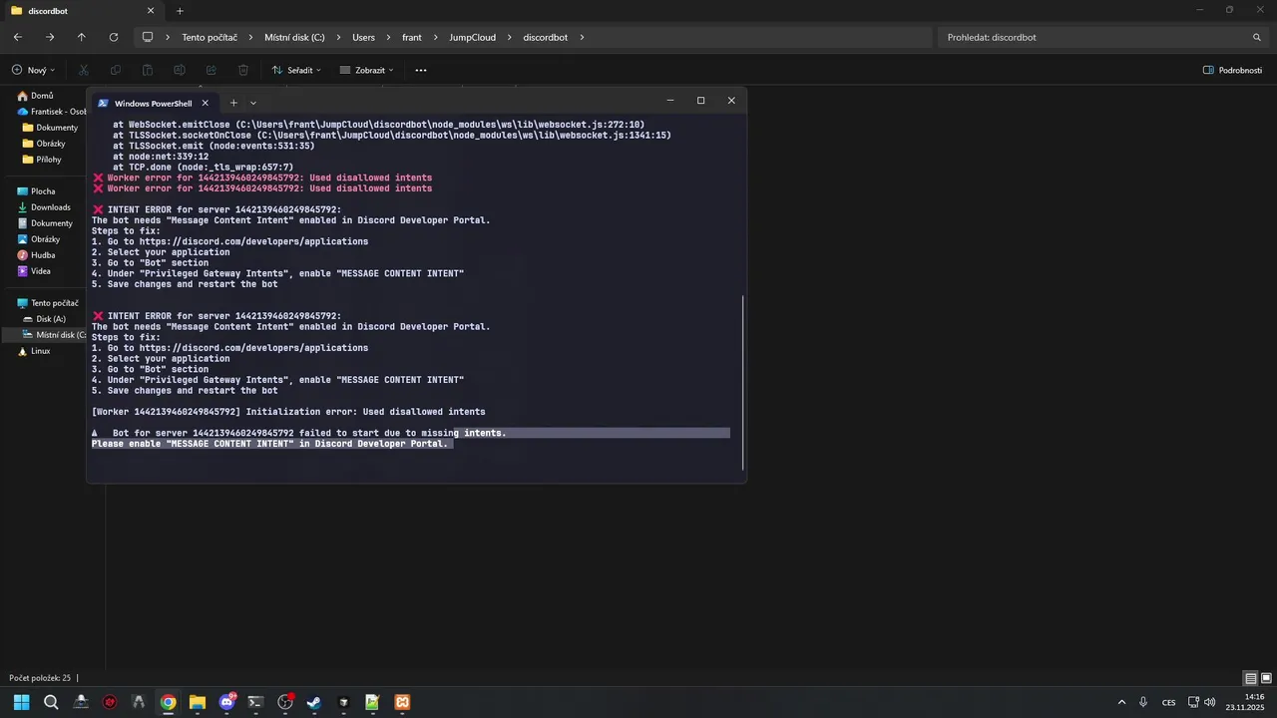
Task: Toggle the Podrobnosti details pane
Action: tap(1232, 70)
